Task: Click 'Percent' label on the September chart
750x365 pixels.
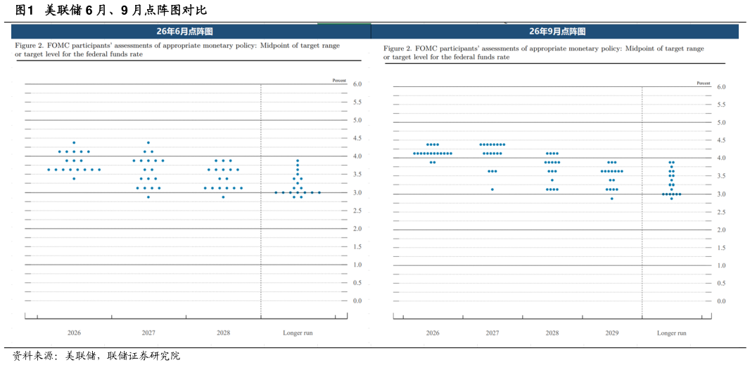Action: click(704, 83)
